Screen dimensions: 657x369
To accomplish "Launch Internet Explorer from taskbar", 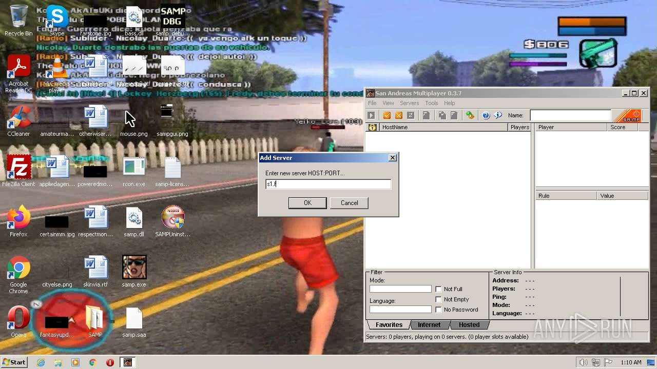I will click(x=41, y=362).
